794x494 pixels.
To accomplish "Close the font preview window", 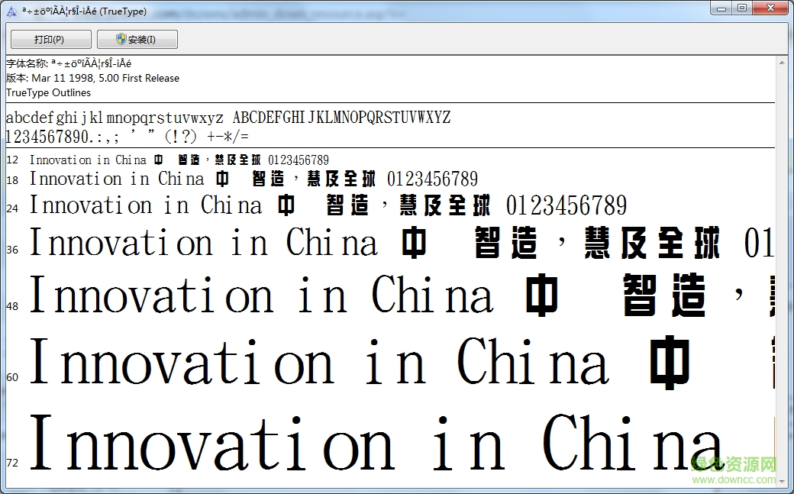I will (x=770, y=8).
